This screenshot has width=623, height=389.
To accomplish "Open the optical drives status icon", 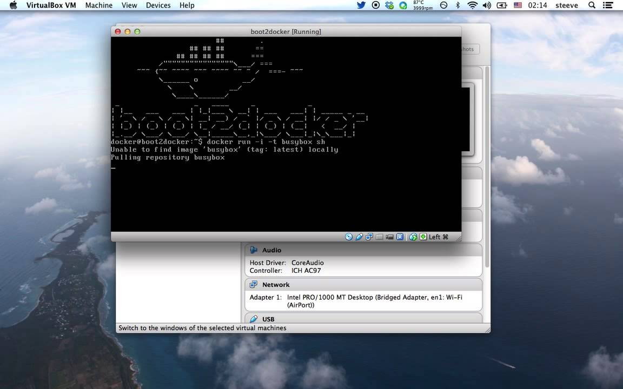I will (349, 237).
